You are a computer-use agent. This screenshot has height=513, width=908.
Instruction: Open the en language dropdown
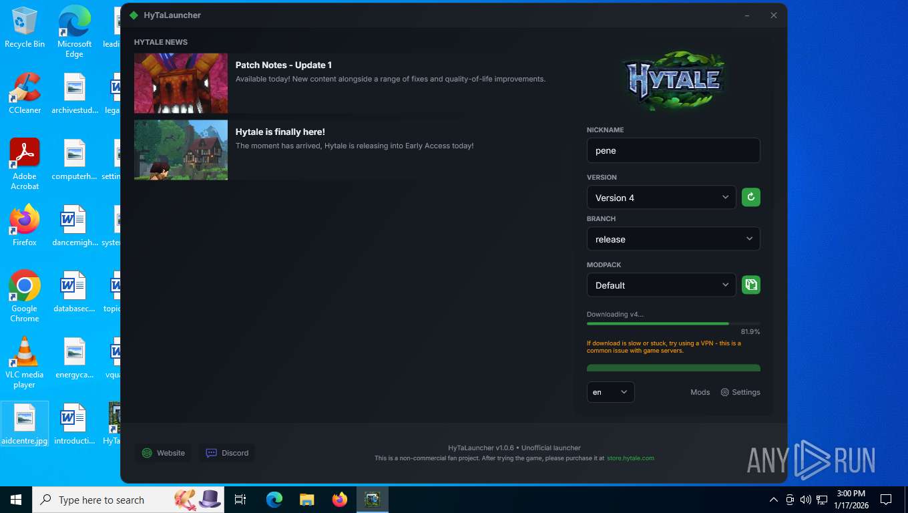click(x=610, y=392)
